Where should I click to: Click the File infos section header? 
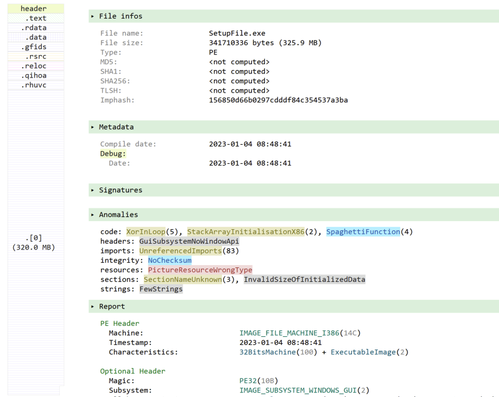294,16
